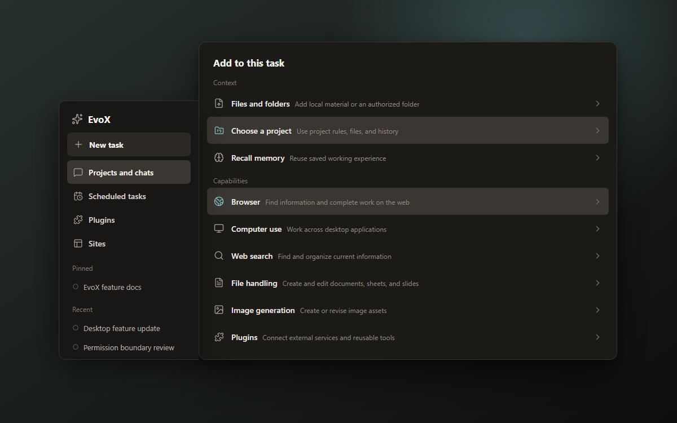Click the document icon for File handling
This screenshot has height=423, width=677.
(x=219, y=283)
